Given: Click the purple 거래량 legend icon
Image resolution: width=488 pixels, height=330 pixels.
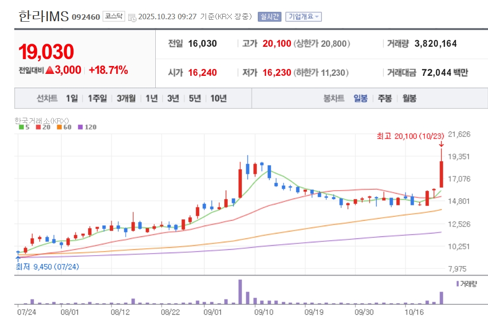Looking at the screenshot, I should 458,284.
